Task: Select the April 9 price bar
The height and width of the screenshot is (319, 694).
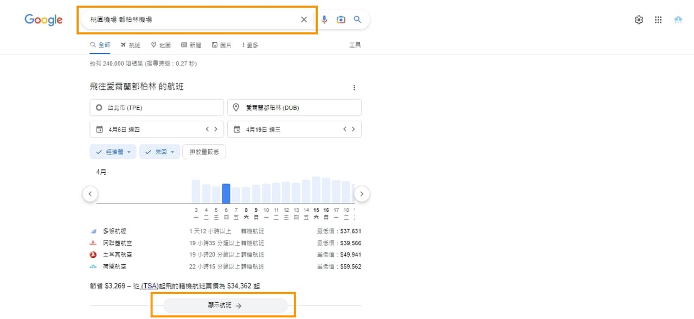Action: click(256, 194)
